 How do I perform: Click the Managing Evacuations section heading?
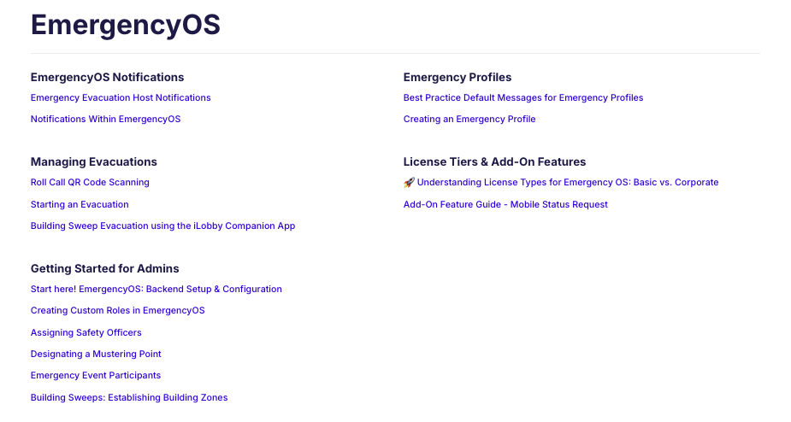[x=94, y=161]
